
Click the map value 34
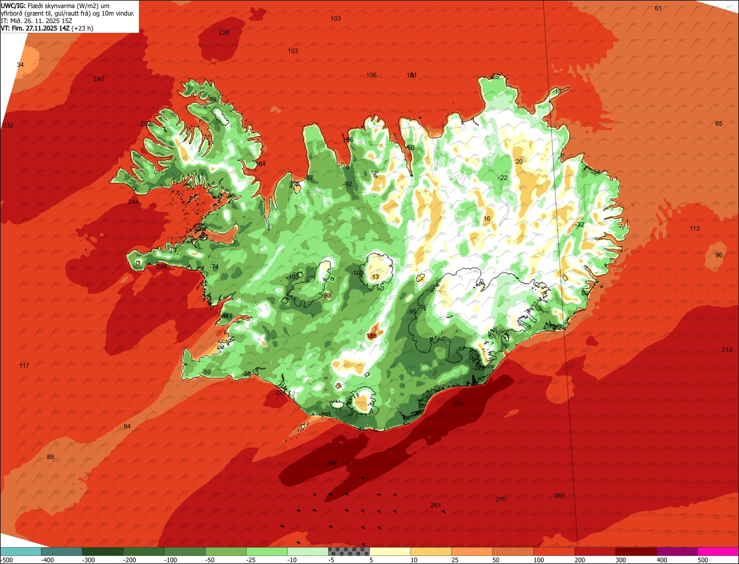(x=20, y=65)
